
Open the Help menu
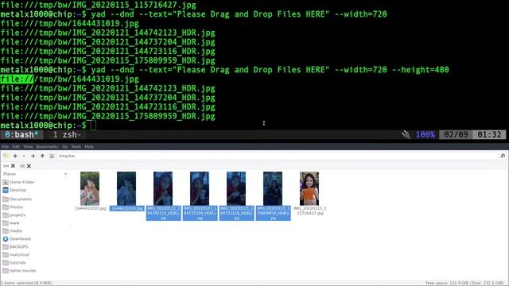(89, 146)
